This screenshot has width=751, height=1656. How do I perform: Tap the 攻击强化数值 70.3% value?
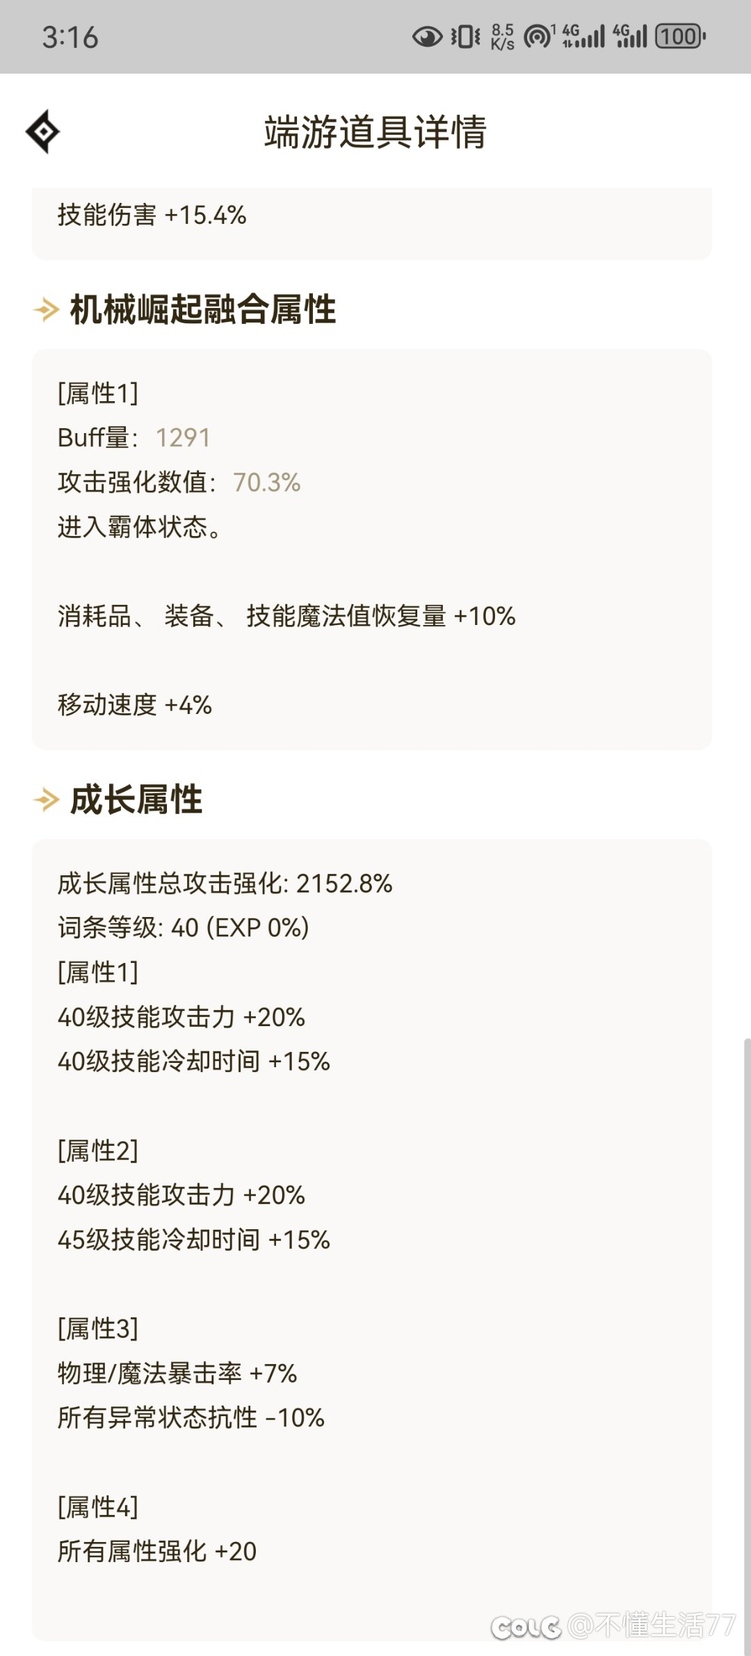click(267, 482)
